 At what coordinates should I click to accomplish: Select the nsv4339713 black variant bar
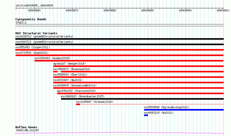[119, 39]
